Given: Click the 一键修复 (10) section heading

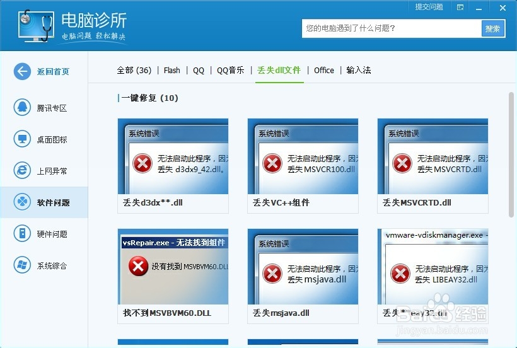Looking at the screenshot, I should [x=149, y=98].
